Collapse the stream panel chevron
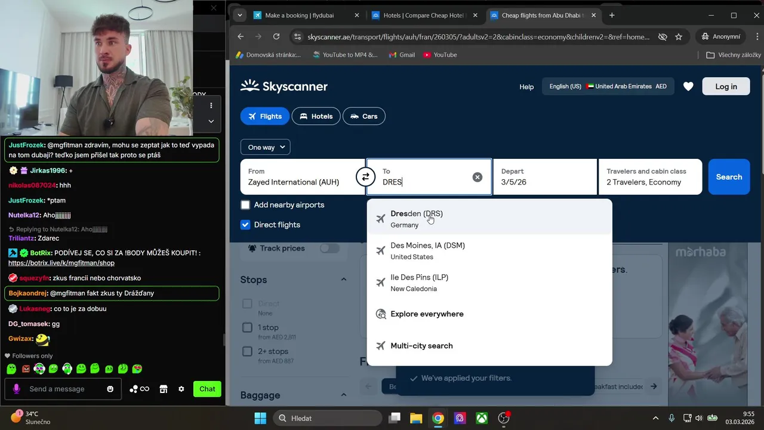Screen dimensions: 764x430 [x=211, y=121]
